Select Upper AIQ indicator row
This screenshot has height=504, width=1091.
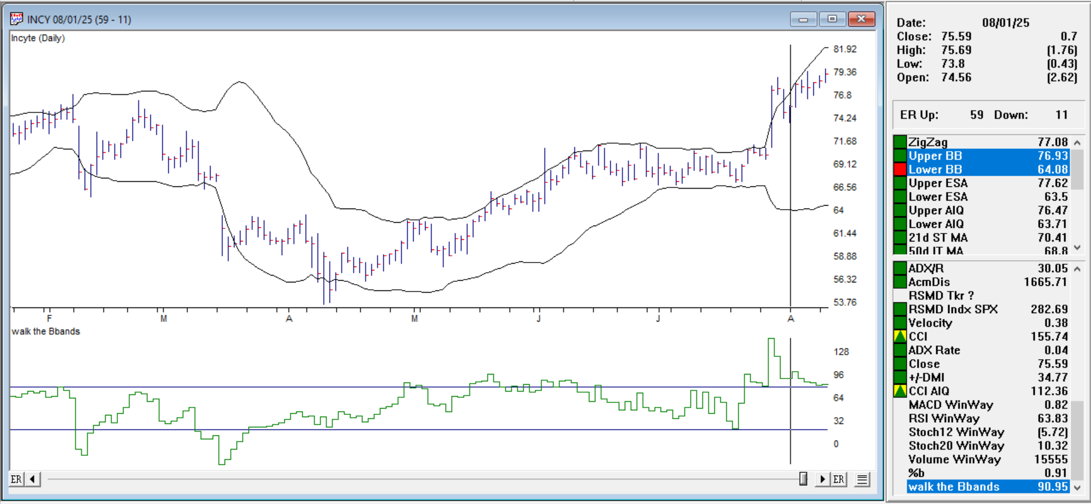tap(988, 210)
